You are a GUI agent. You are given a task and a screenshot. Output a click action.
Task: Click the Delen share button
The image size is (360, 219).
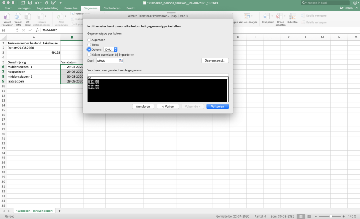point(346,8)
